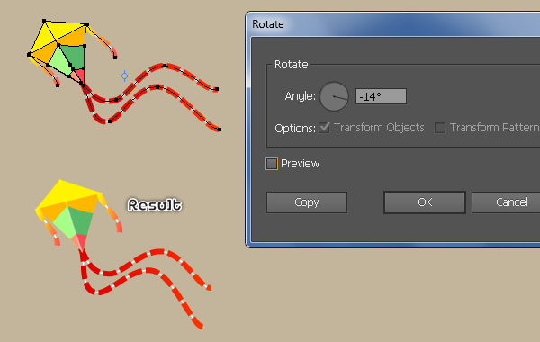This screenshot has width=540, height=342.
Task: Select the light green panel of the selected kite
Action: (x=59, y=61)
